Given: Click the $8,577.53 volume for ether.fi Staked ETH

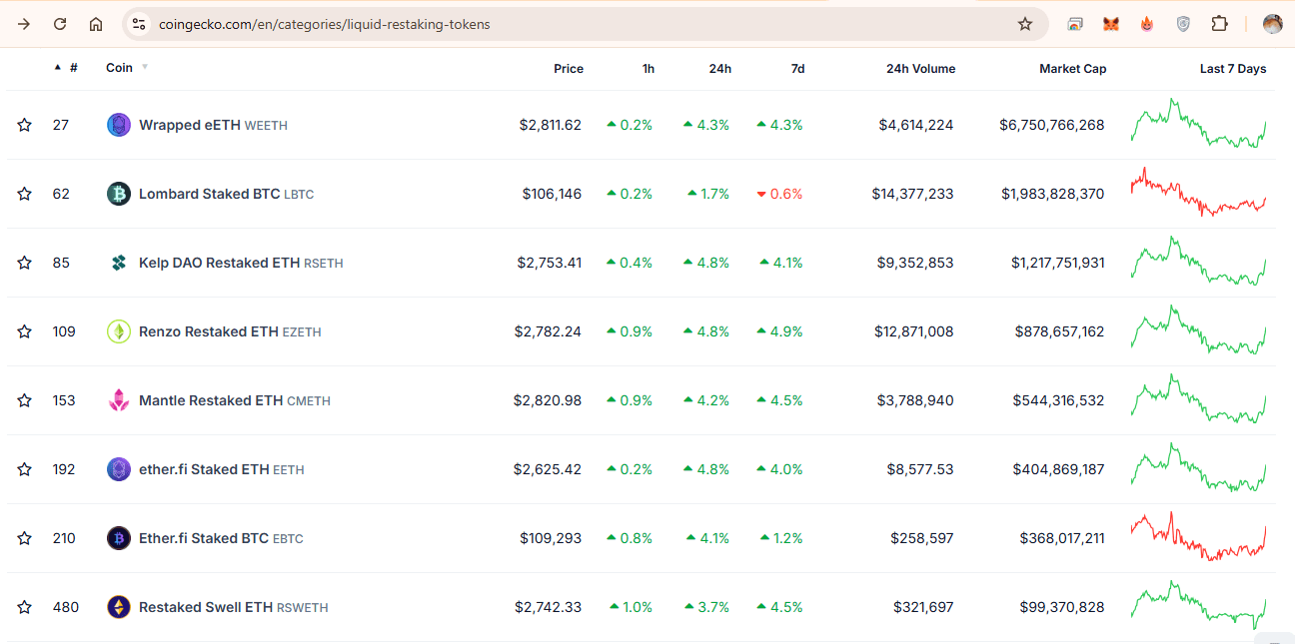Looking at the screenshot, I should click(920, 469).
